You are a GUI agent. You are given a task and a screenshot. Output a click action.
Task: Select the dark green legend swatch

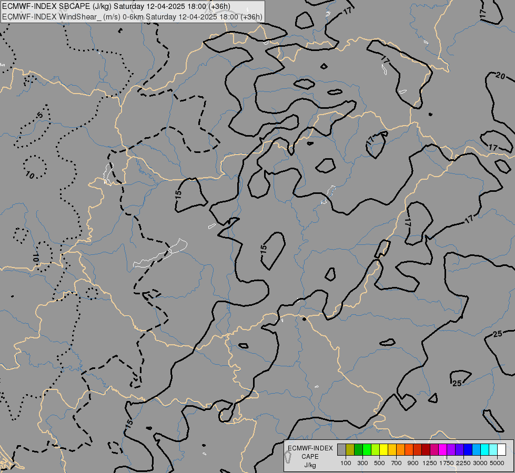tap(358, 449)
